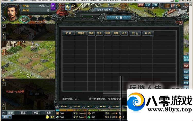Close the 武将 generals panel
The image size is (193, 121).
point(181,23)
